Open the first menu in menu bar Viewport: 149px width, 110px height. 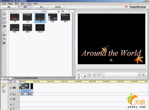click(4, 4)
